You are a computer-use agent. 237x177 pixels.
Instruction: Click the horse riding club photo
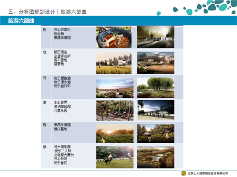tap(115, 157)
